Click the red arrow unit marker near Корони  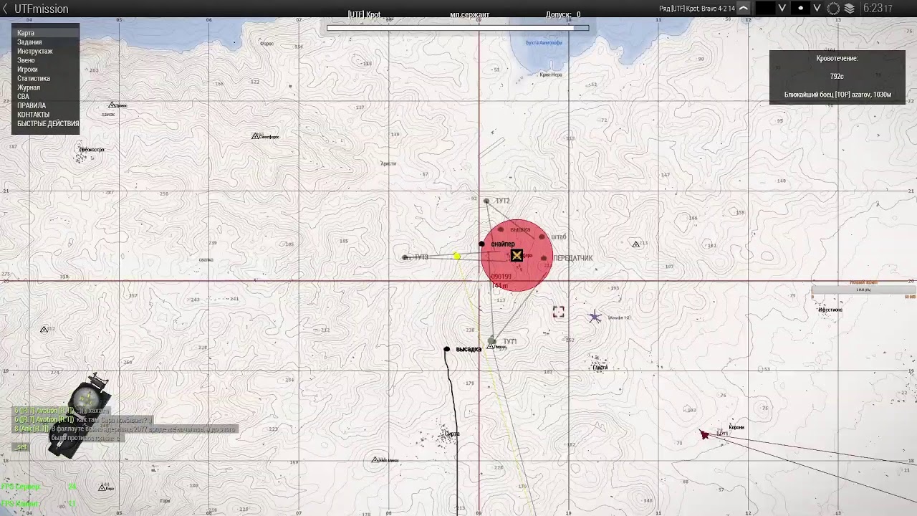[x=704, y=434]
